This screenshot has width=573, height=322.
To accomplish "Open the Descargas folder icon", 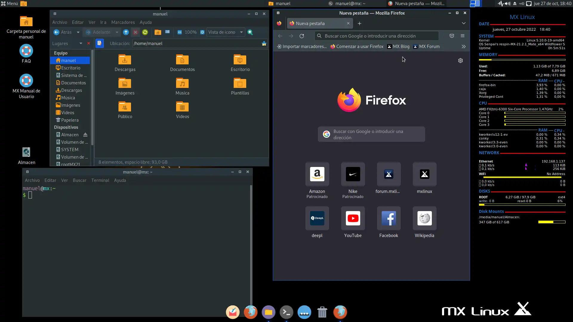I will pos(125,63).
